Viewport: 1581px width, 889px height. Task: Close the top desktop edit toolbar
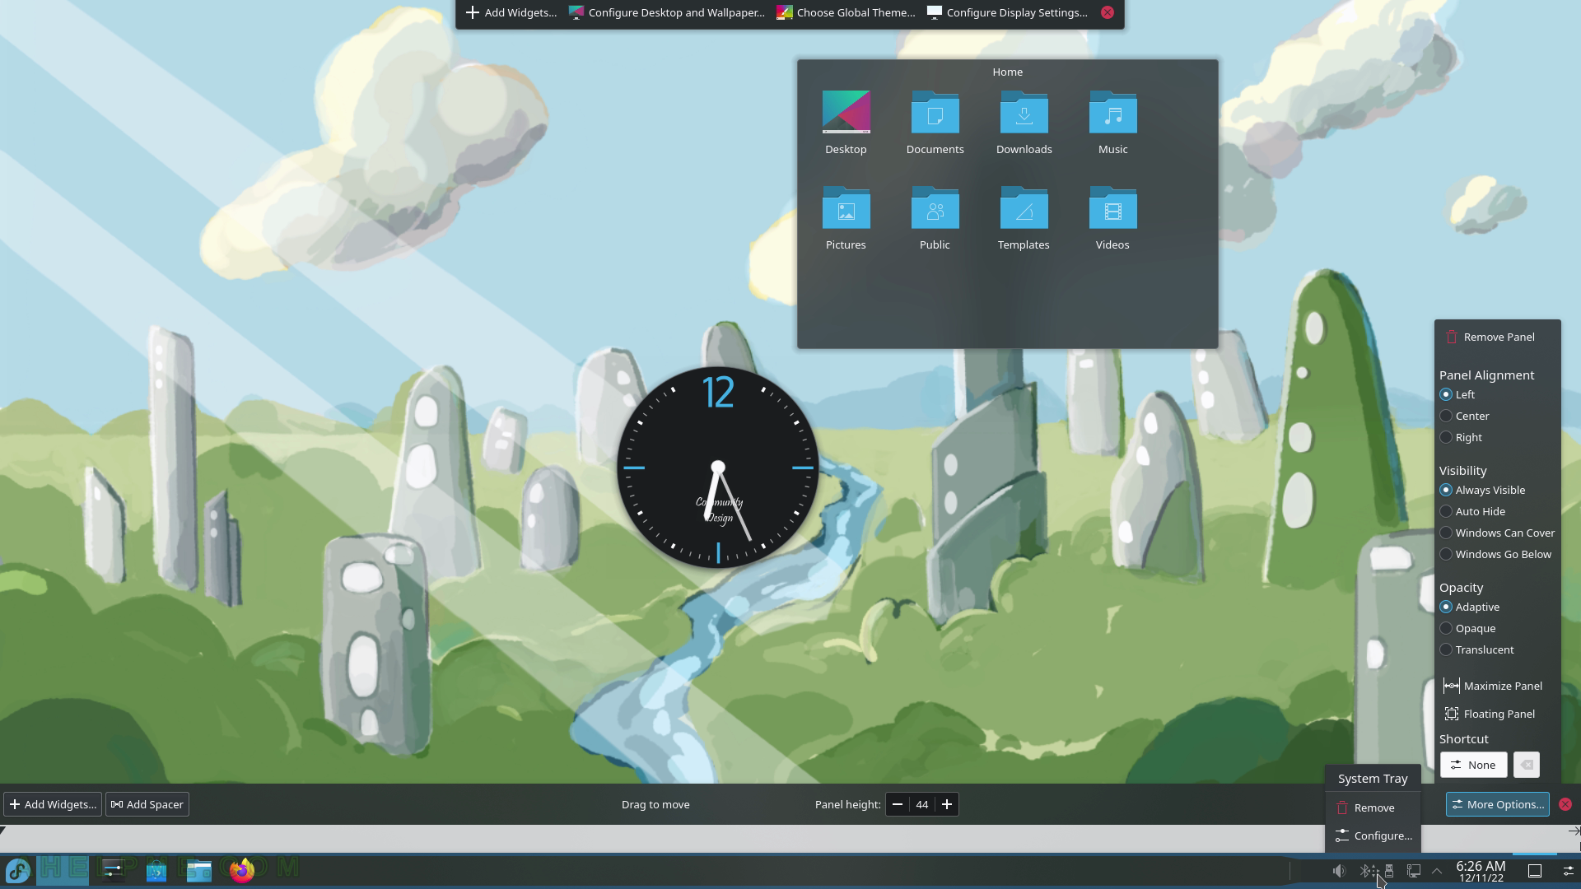tap(1108, 12)
